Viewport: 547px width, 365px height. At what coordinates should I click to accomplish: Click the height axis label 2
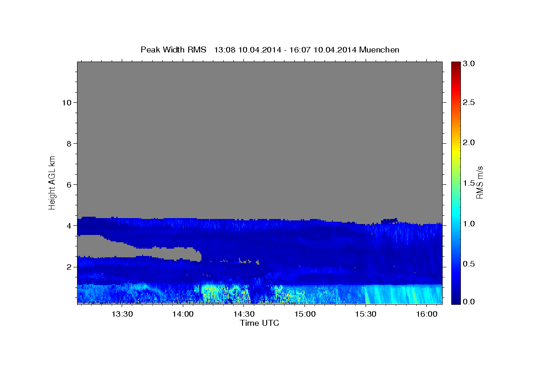pos(69,266)
